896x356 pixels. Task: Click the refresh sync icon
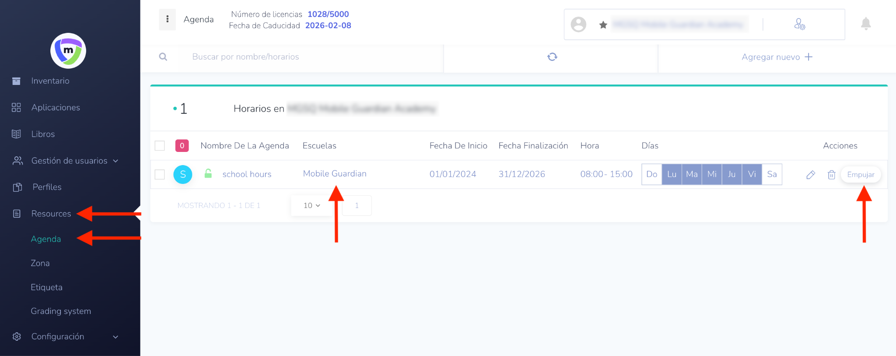tap(552, 57)
